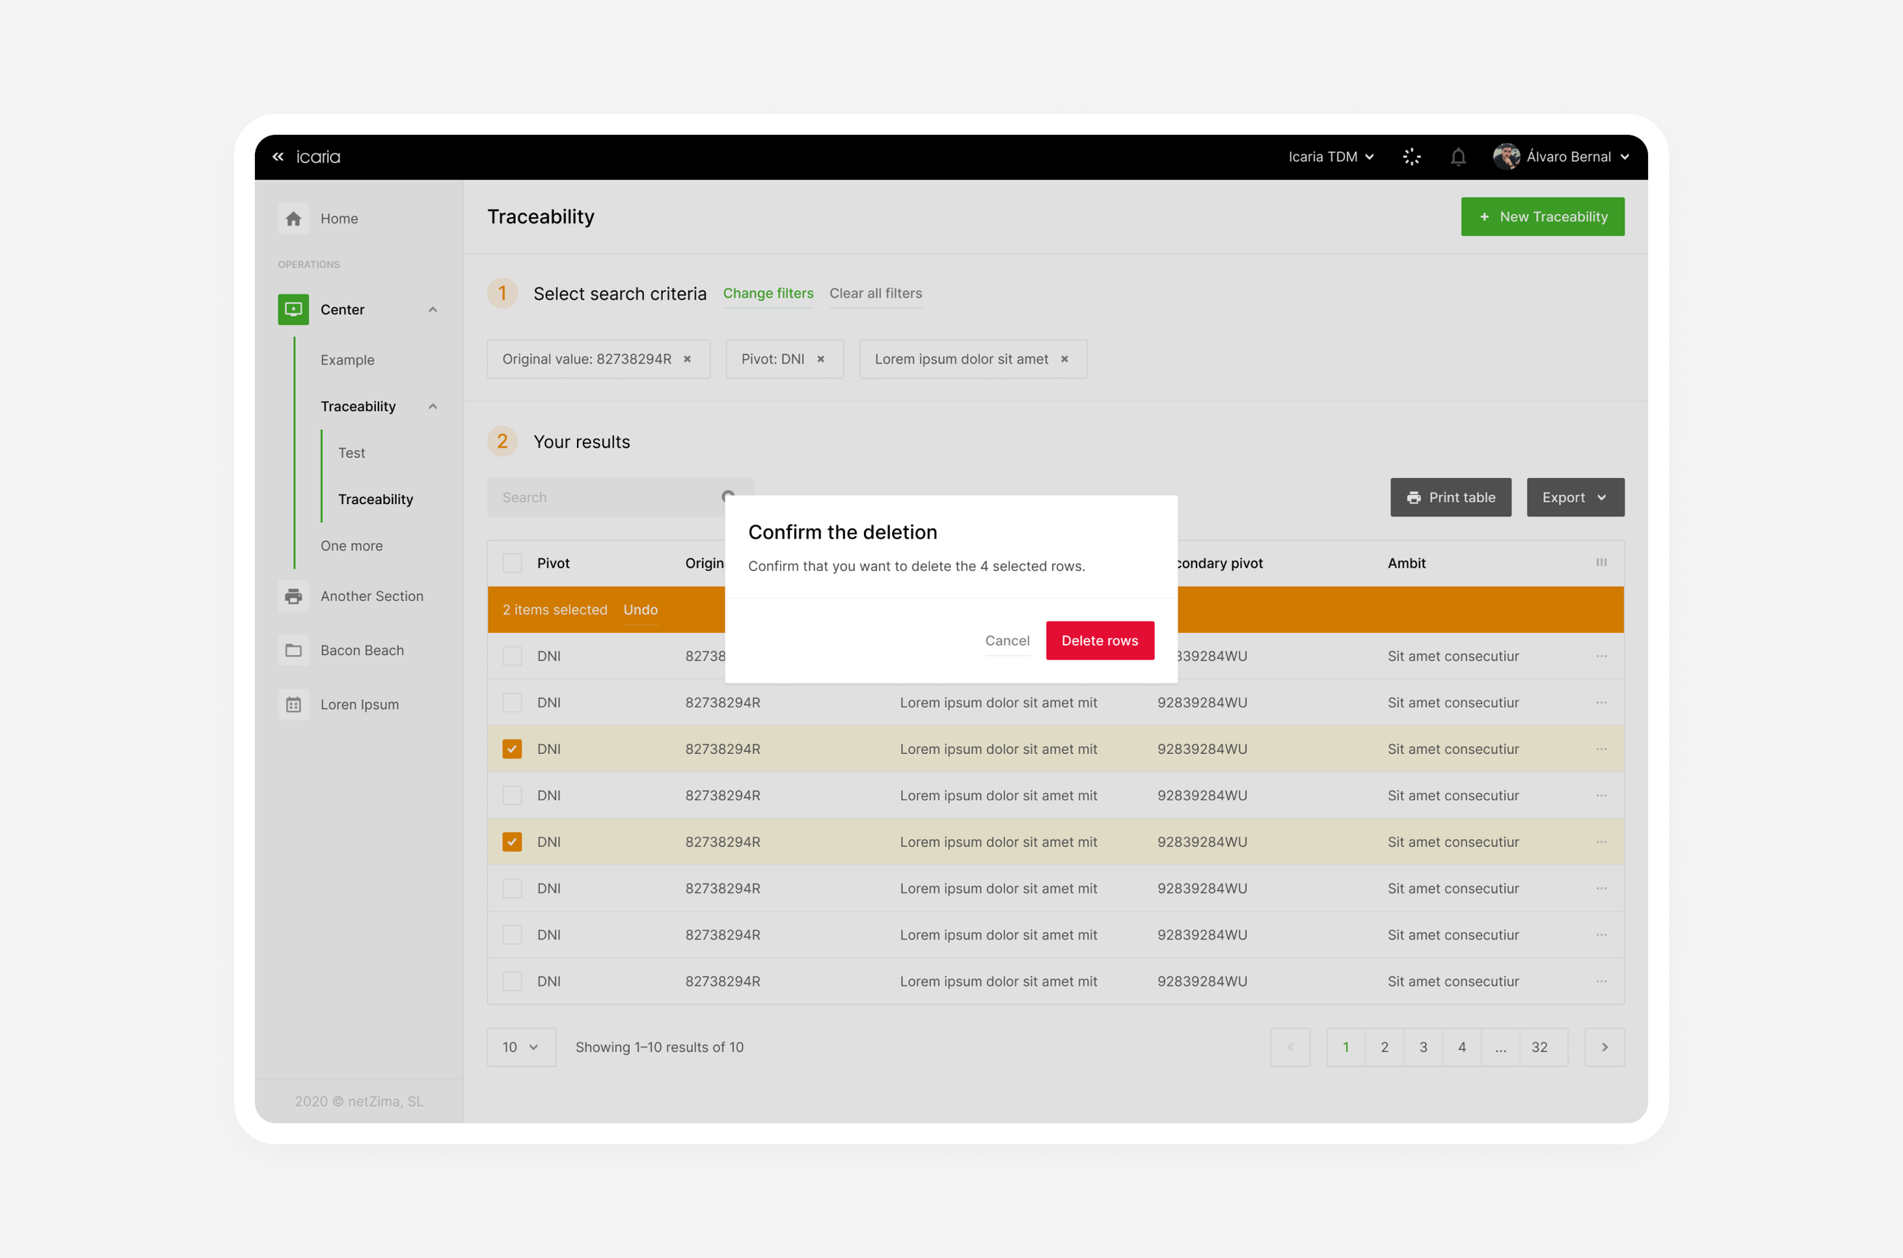Screen dimensions: 1903x1258
Task: Uncheck the first checked DNI row
Action: tap(512, 749)
